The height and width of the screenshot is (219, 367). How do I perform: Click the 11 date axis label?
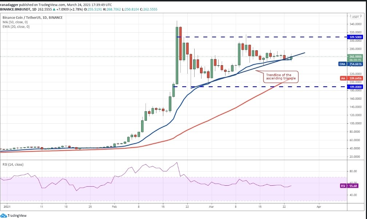point(42,207)
